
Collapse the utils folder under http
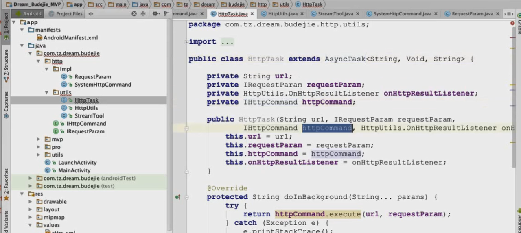click(x=47, y=93)
